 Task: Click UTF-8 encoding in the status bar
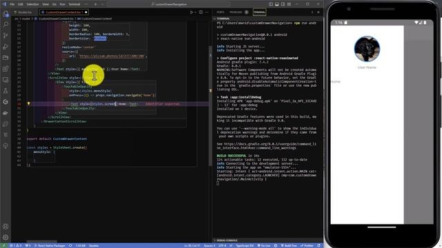[x=222, y=246]
